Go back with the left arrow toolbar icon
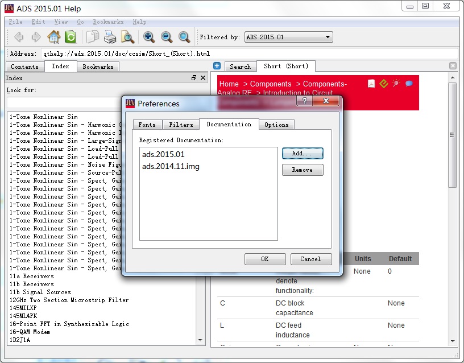 tap(19, 37)
